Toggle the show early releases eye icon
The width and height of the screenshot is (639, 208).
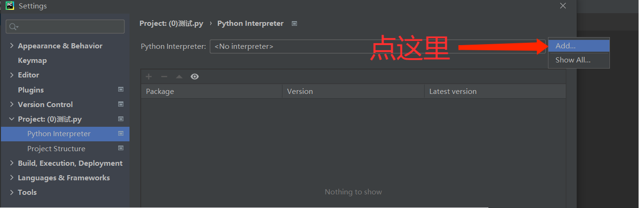tap(195, 77)
